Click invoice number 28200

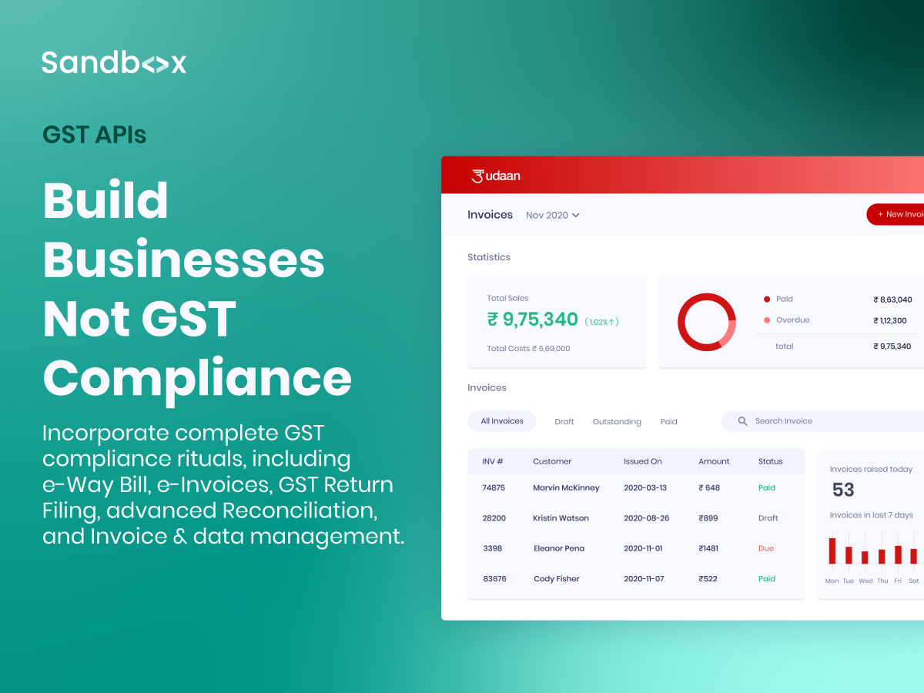tap(494, 518)
